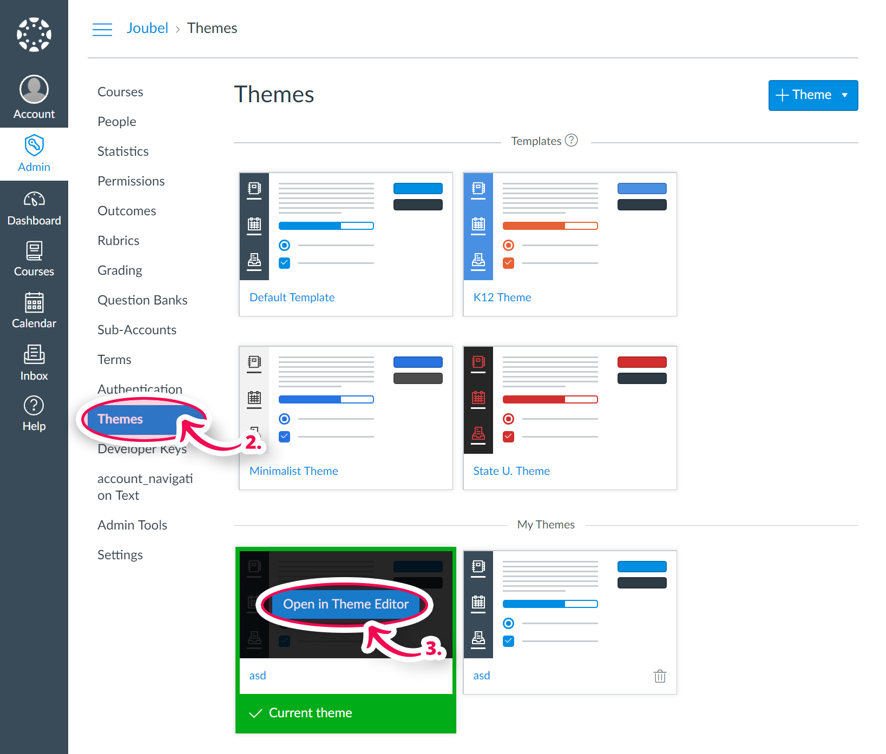The width and height of the screenshot is (886, 754).
Task: Open the Default Template link
Action: 292,297
